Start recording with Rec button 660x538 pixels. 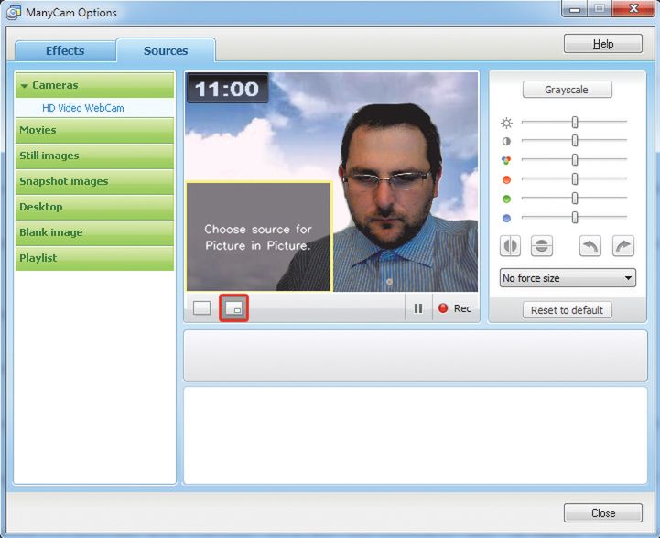pyautogui.click(x=455, y=308)
